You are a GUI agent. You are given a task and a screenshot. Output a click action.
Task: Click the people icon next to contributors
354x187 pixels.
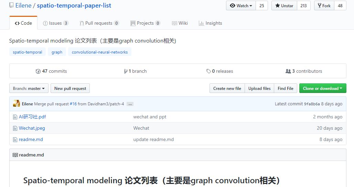coord(288,71)
